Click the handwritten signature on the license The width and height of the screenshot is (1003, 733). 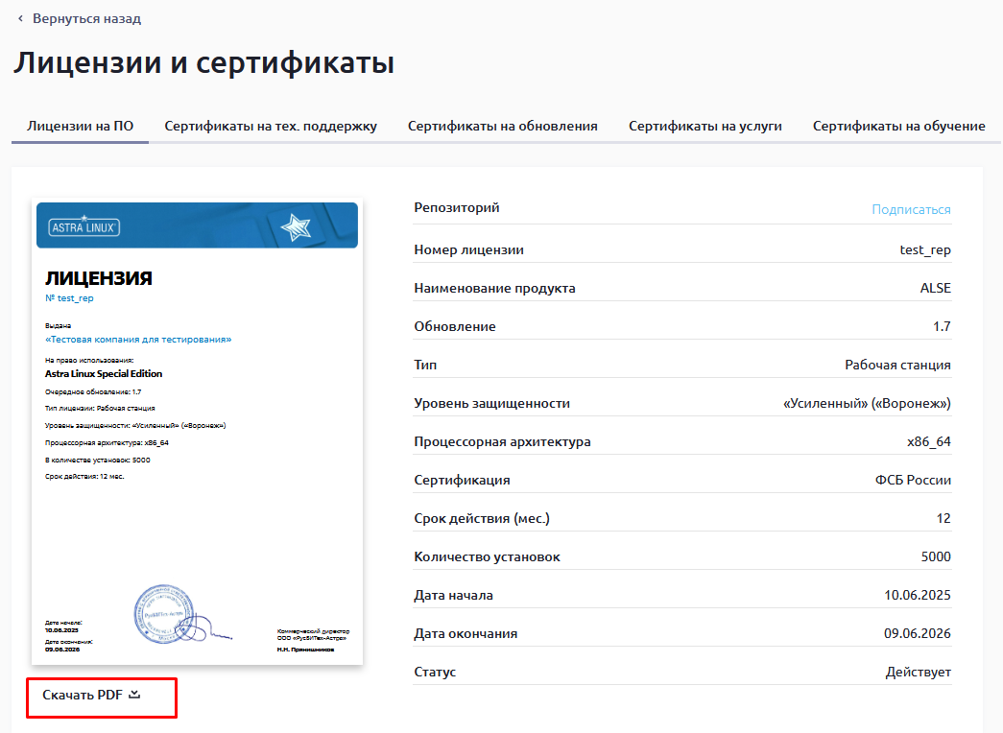point(213,628)
